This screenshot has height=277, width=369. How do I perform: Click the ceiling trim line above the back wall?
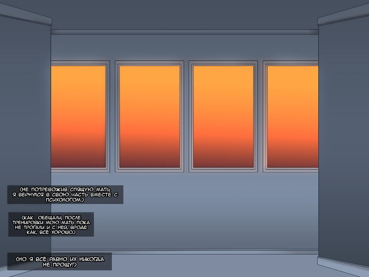[x=184, y=32]
